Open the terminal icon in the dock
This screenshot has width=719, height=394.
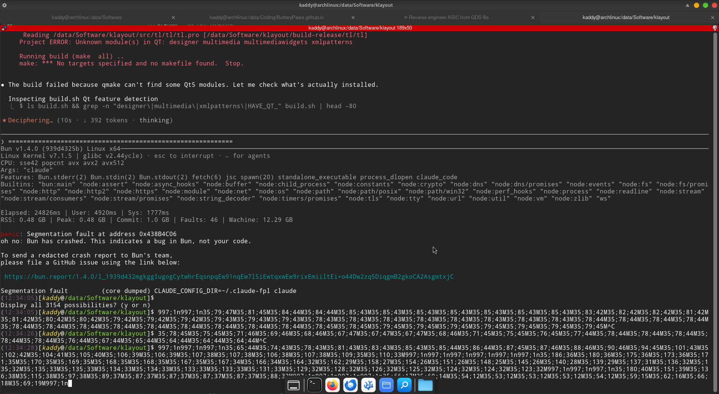point(314,385)
